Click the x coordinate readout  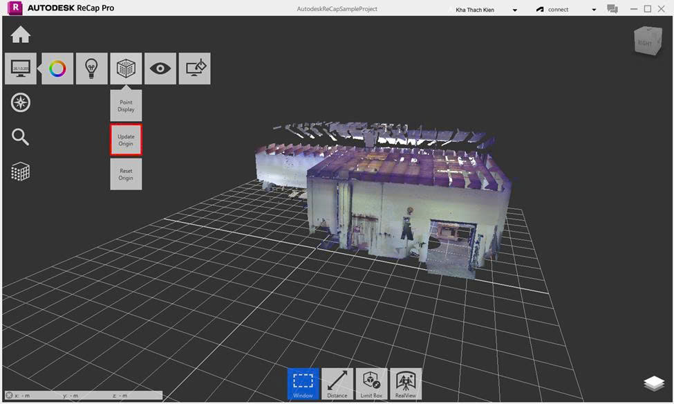coord(22,396)
